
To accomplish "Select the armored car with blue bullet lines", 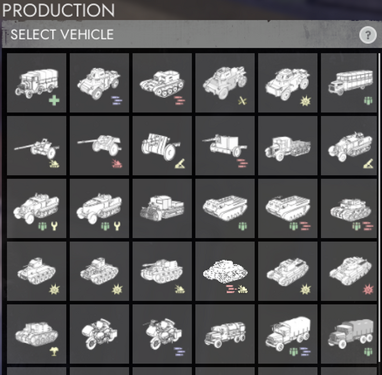I will pyautogui.click(x=100, y=83).
